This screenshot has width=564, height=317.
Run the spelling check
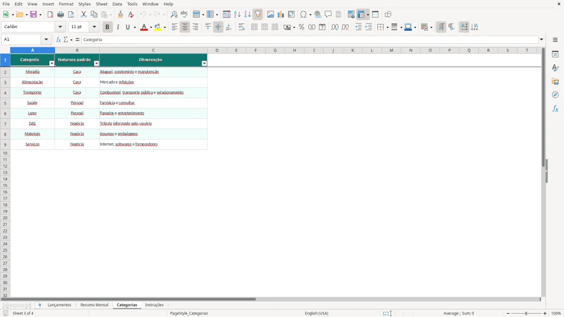(x=184, y=15)
